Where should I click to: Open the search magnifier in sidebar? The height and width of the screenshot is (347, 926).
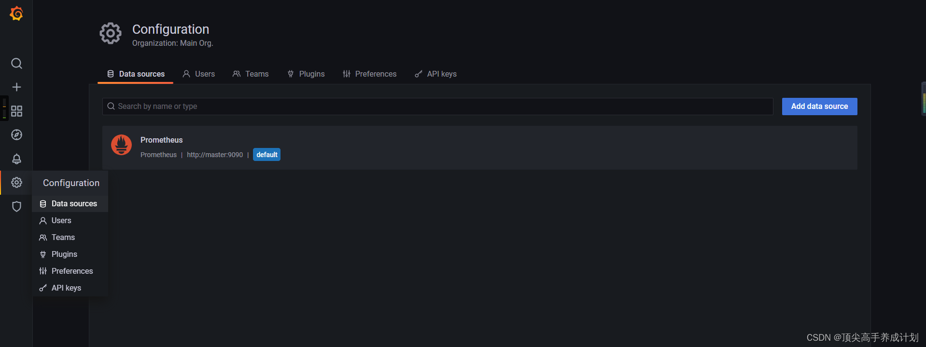pyautogui.click(x=16, y=64)
